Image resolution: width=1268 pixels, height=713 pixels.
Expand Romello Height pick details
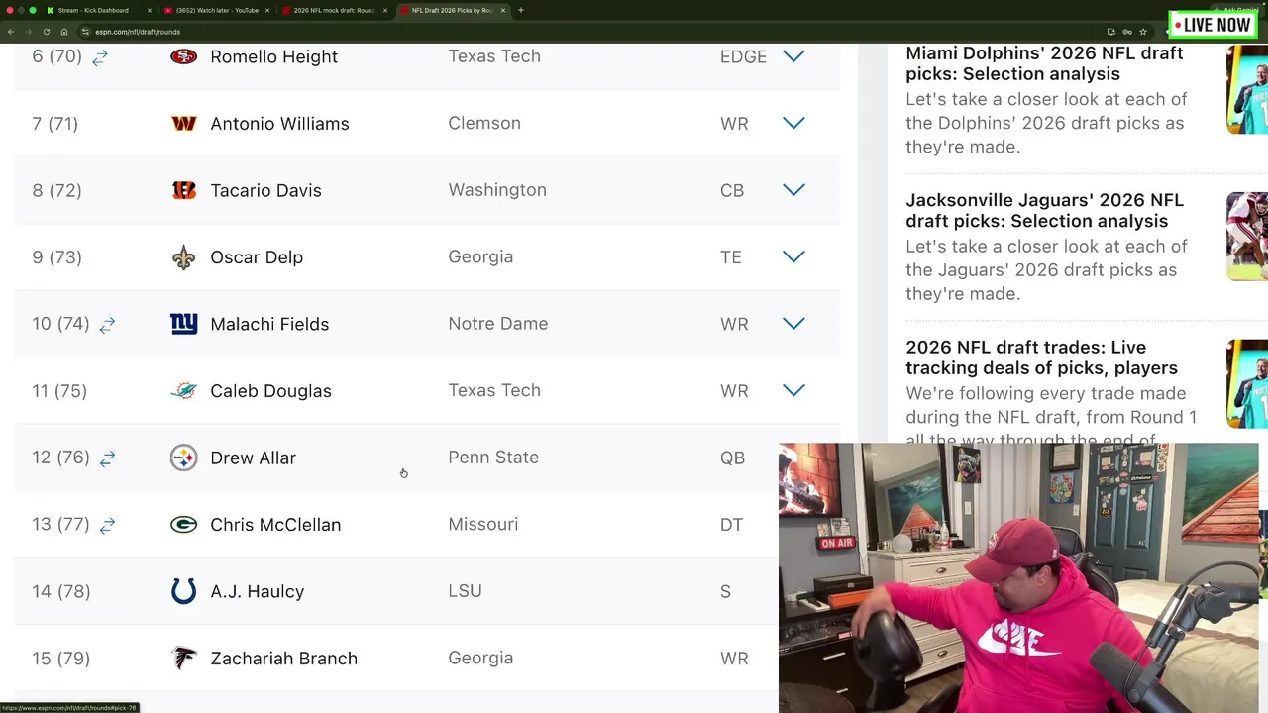tap(793, 56)
